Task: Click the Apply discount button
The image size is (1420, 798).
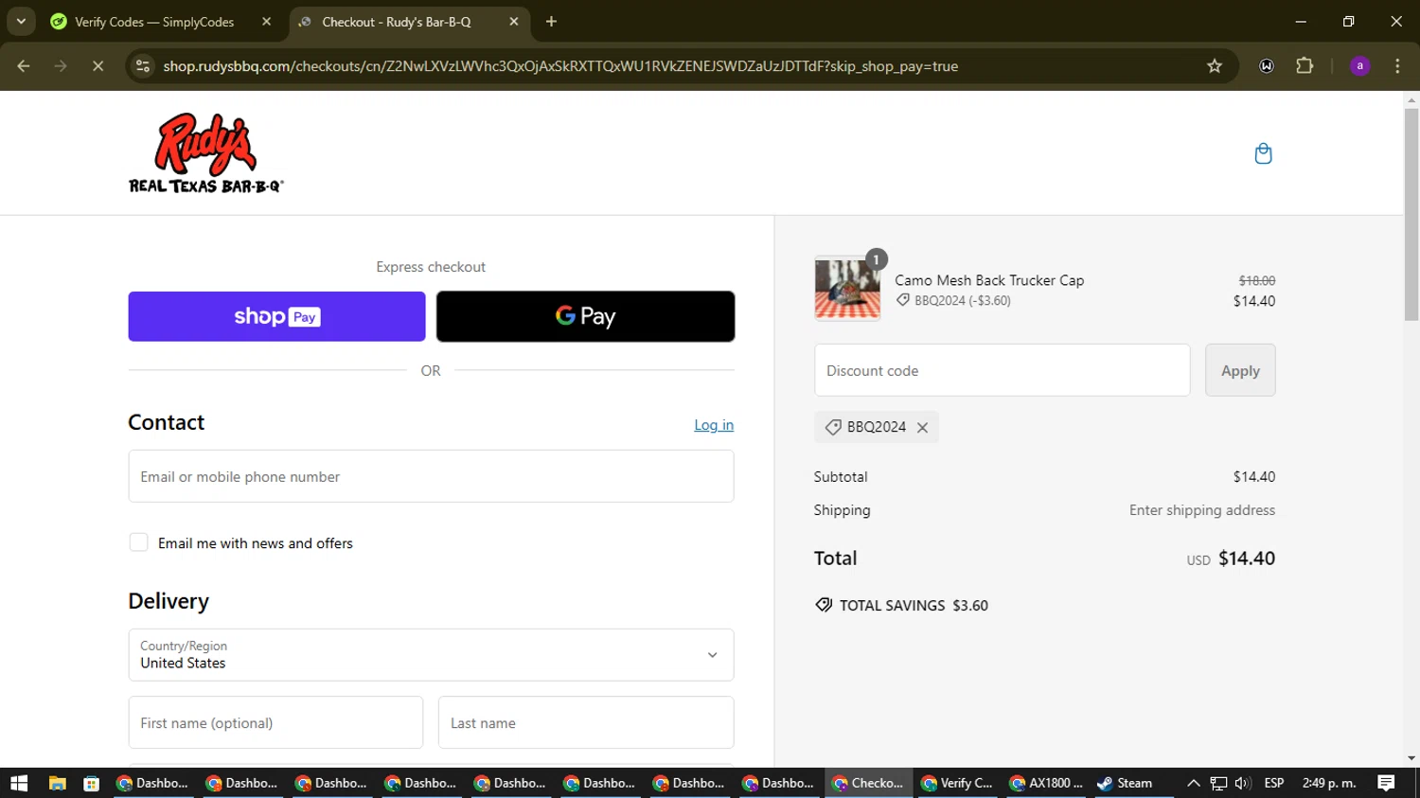Action: (1240, 370)
